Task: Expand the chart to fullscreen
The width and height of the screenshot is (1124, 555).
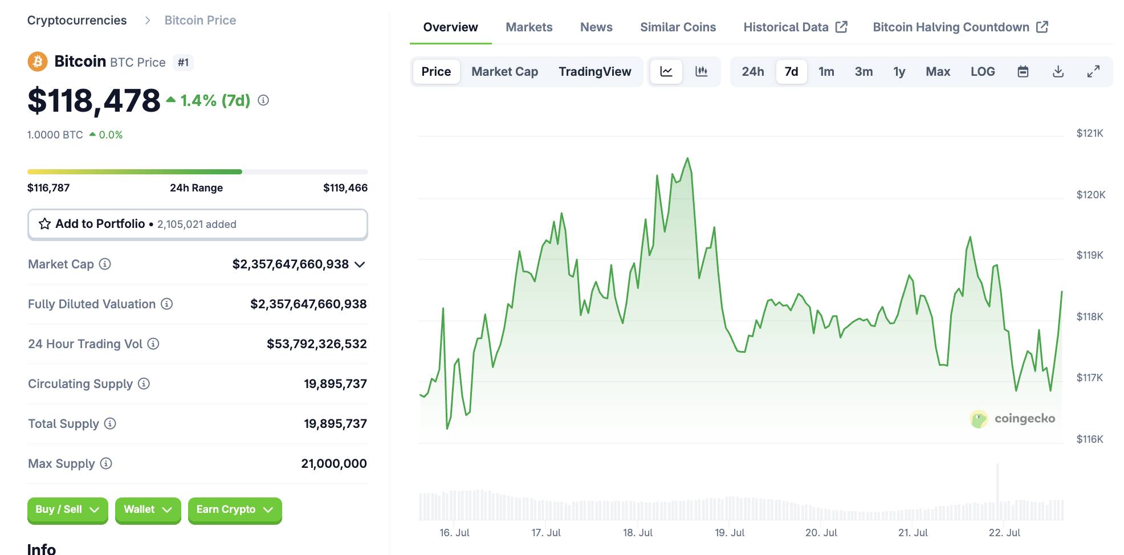Action: [1093, 72]
